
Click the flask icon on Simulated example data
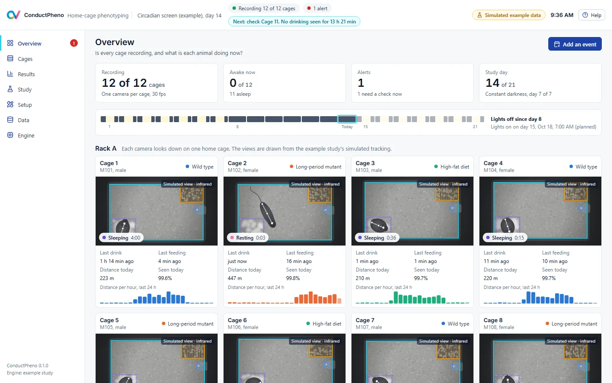[x=479, y=15]
